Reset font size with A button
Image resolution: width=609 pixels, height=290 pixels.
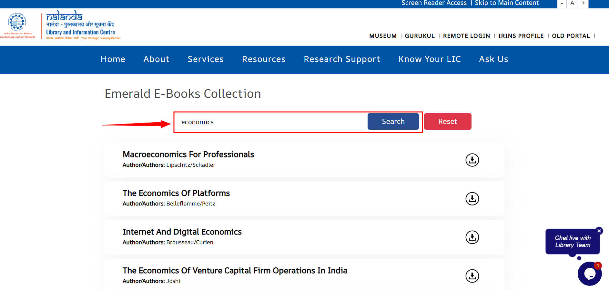[x=572, y=3]
